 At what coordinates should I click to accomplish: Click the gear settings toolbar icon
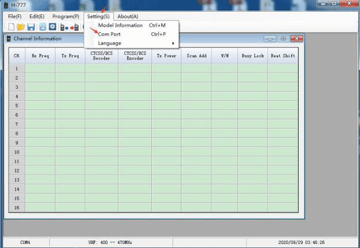(x=51, y=27)
